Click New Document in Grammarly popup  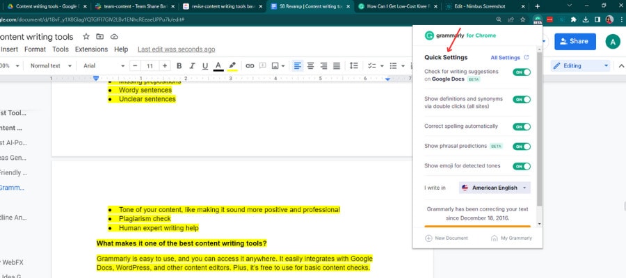(447, 238)
